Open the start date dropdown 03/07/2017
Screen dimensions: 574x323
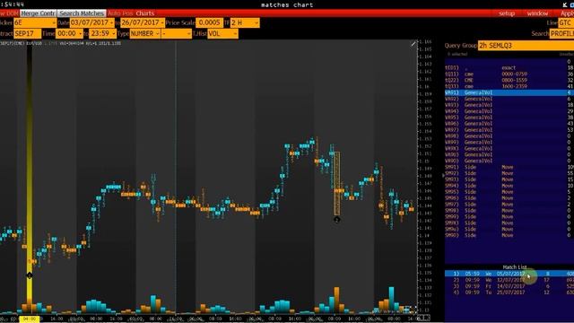point(91,22)
